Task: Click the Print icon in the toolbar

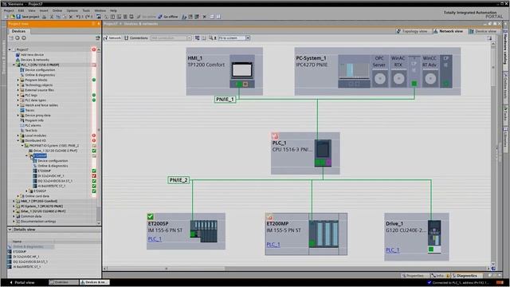Action: [x=44, y=17]
